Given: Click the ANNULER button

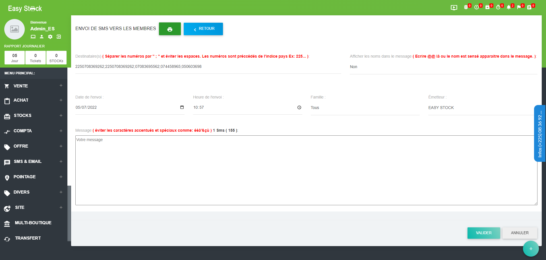Looking at the screenshot, I should pos(520,233).
